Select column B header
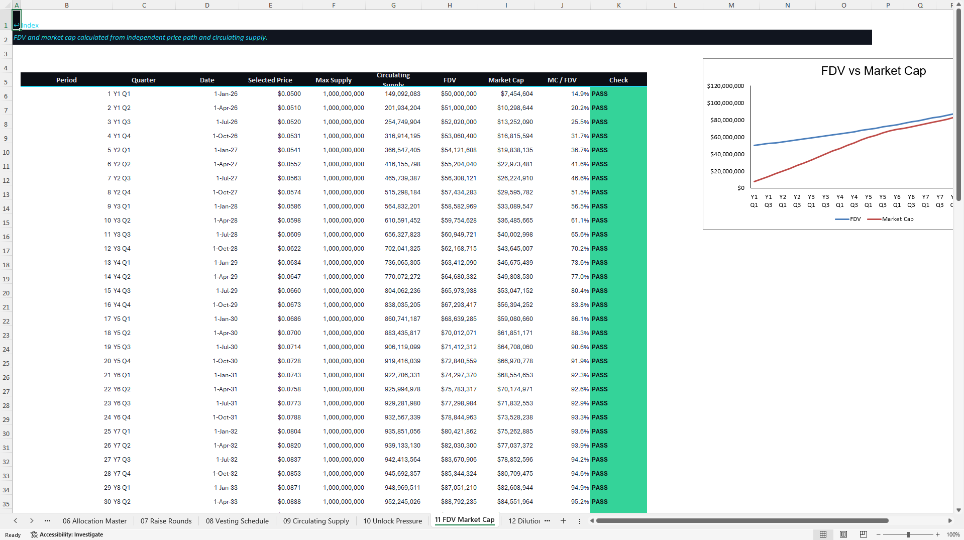Image resolution: width=964 pixels, height=540 pixels. point(66,5)
